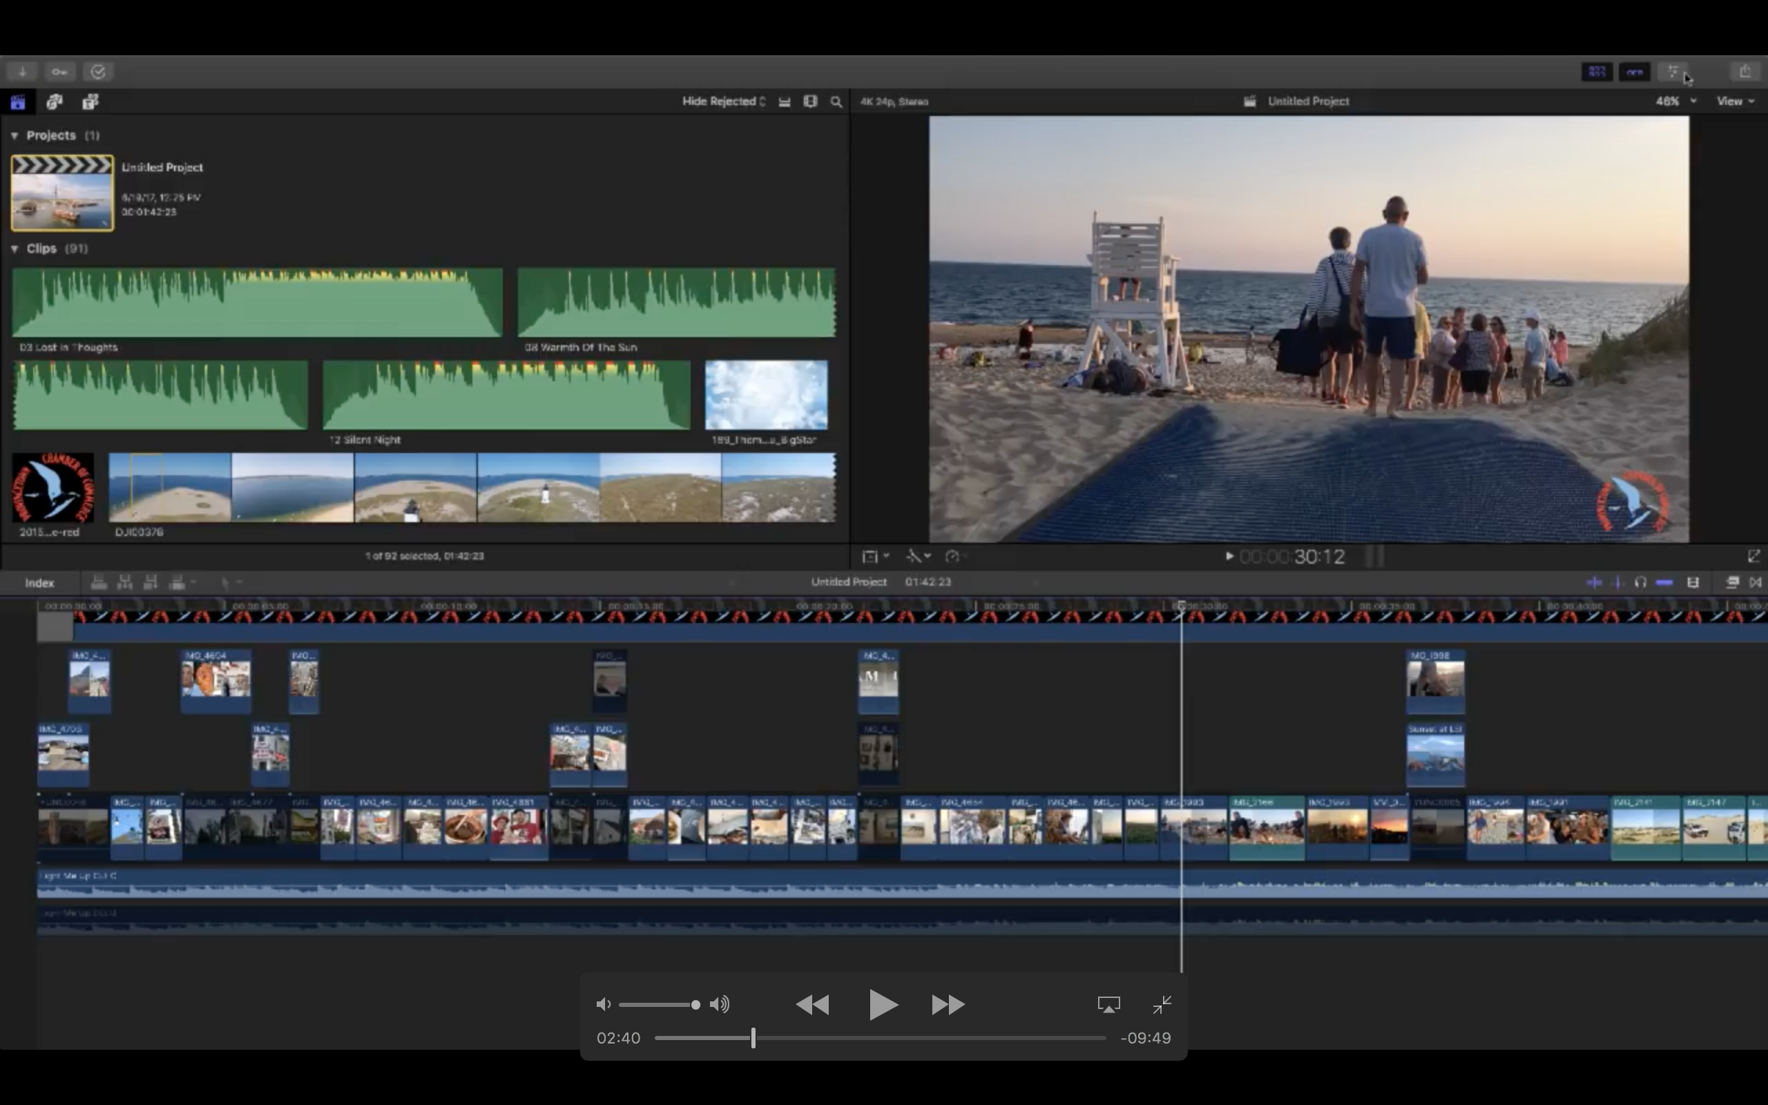The image size is (1768, 1105).
Task: Toggle audio skimming headphones icon
Action: point(1641,582)
